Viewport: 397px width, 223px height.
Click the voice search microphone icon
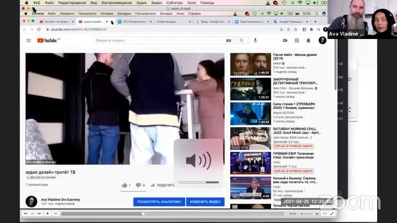click(x=255, y=40)
